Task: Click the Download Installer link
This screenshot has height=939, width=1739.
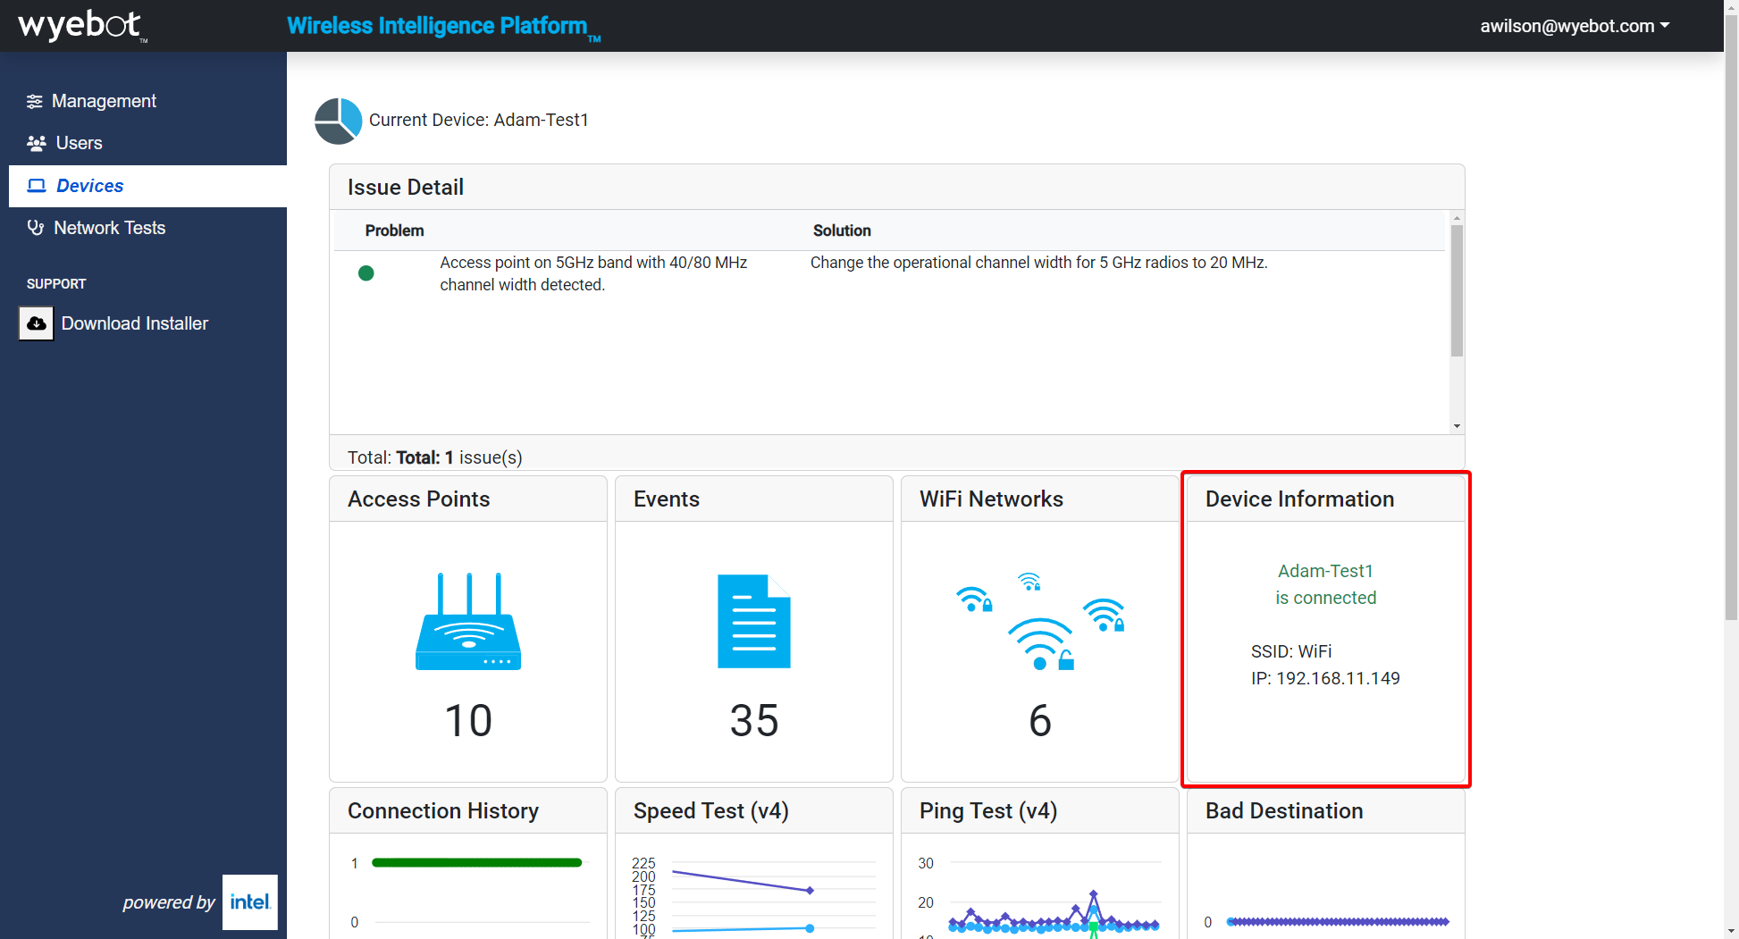Action: [x=134, y=323]
